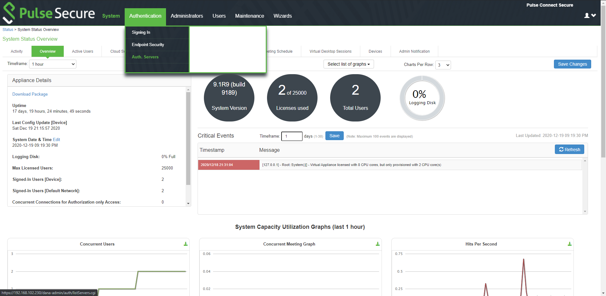Download the Hits Per Second graph
Viewport: 606px width, 296px height.
pos(569,244)
